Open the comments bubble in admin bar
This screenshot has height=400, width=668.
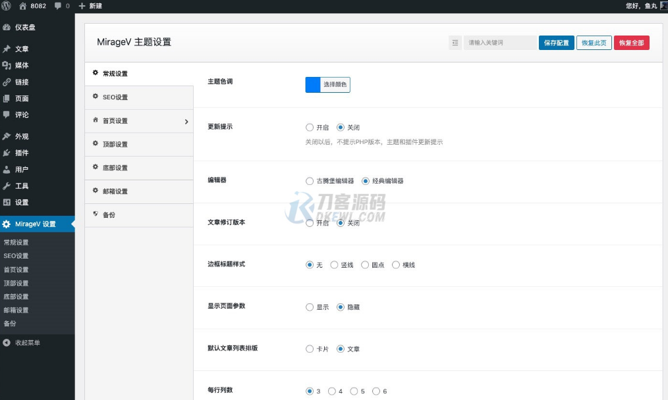click(58, 6)
